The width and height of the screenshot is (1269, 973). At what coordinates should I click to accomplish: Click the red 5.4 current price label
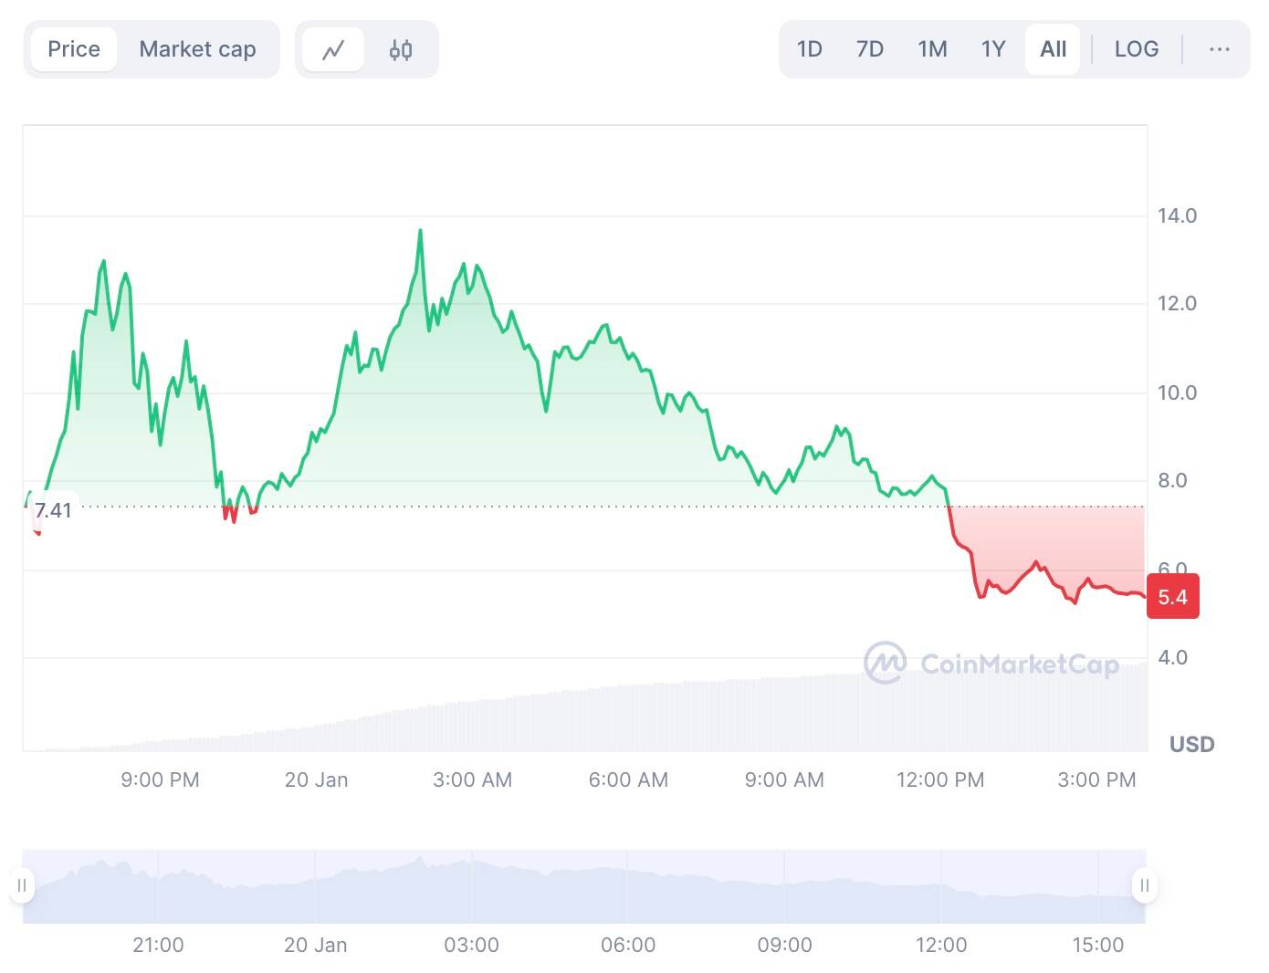click(x=1172, y=597)
